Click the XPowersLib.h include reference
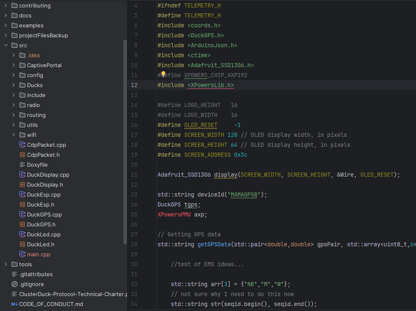Image resolution: width=416 pixels, height=311 pixels. click(x=210, y=85)
